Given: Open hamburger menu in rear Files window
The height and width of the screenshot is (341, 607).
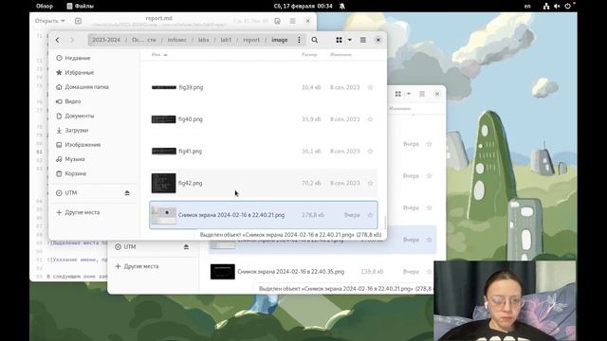Looking at the screenshot, I should [x=422, y=94].
